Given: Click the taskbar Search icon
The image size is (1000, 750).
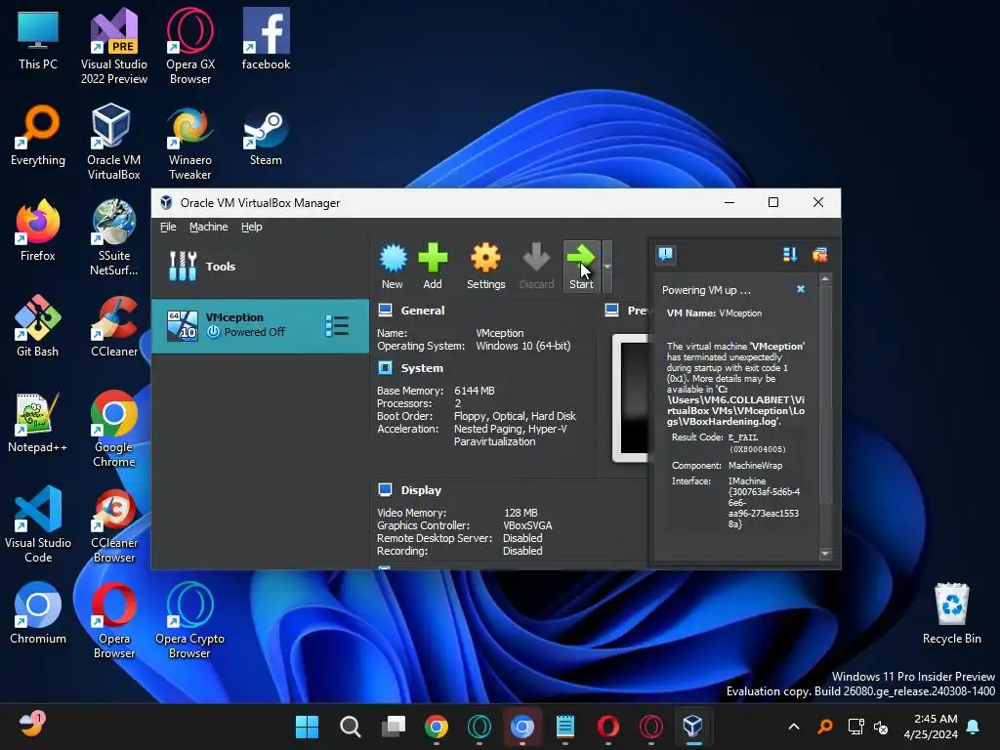Looking at the screenshot, I should [x=351, y=727].
